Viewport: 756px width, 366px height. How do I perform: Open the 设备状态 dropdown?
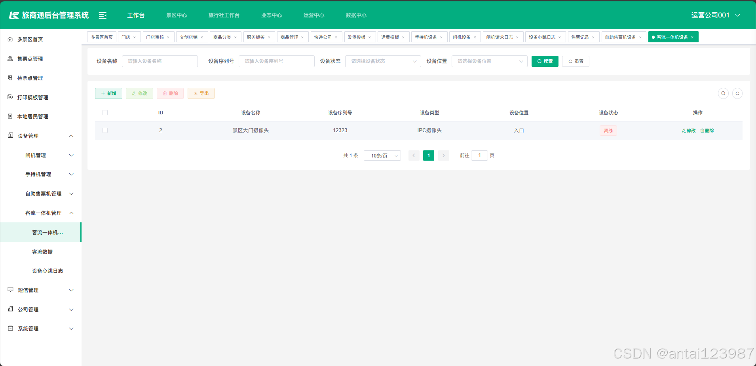[383, 61]
